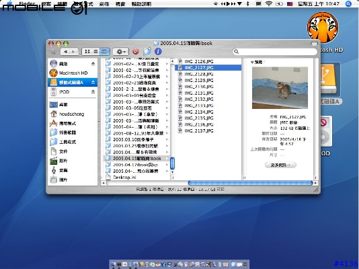Open the 視窗 Window menu
This screenshot has width=359, height=269.
120,4
